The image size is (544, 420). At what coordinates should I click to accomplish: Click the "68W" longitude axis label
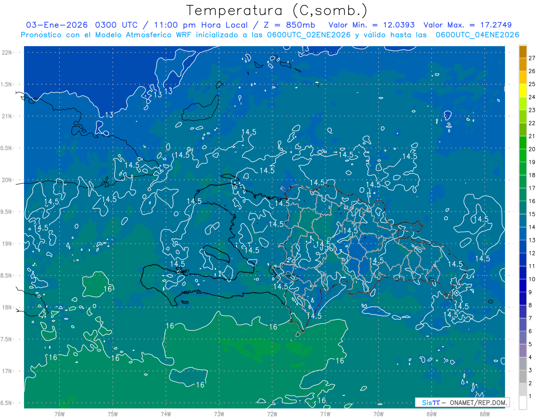point(485,414)
